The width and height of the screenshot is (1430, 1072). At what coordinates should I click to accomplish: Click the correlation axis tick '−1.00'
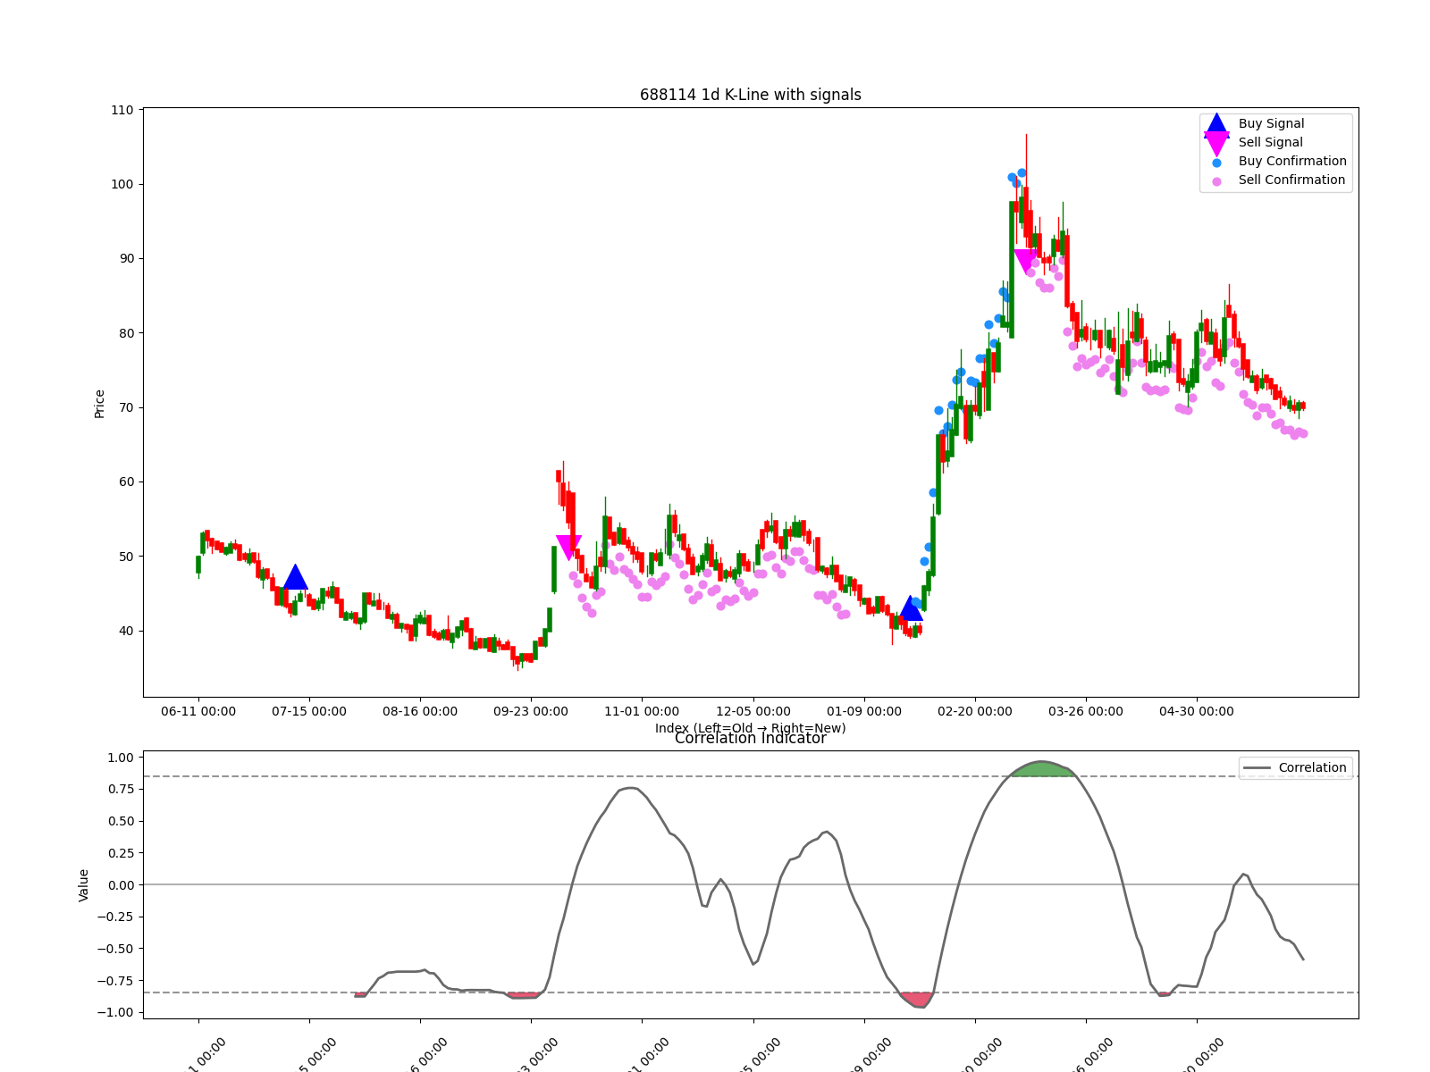(x=115, y=1013)
